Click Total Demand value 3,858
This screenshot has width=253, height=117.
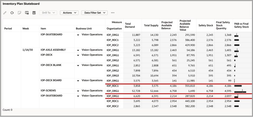[x=137, y=86]
